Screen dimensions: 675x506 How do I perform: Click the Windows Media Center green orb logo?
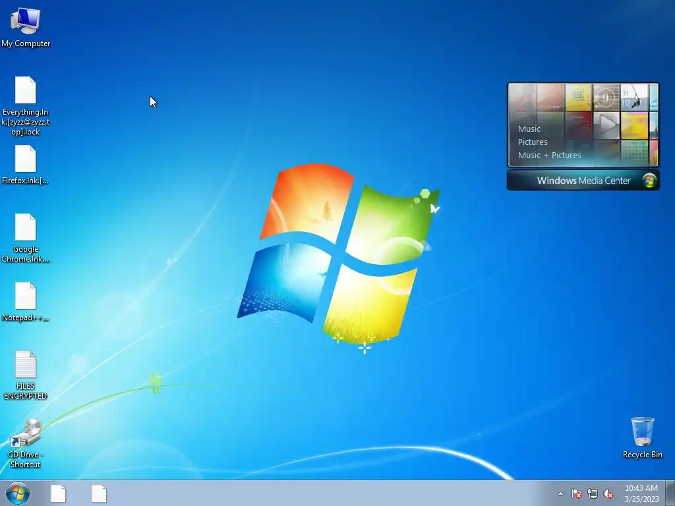[649, 181]
